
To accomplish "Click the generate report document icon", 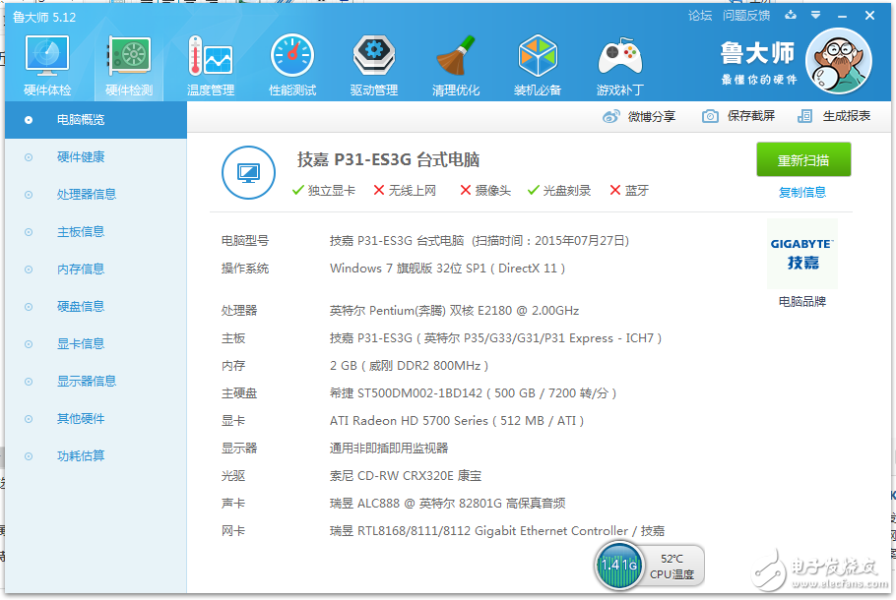I will click(804, 116).
